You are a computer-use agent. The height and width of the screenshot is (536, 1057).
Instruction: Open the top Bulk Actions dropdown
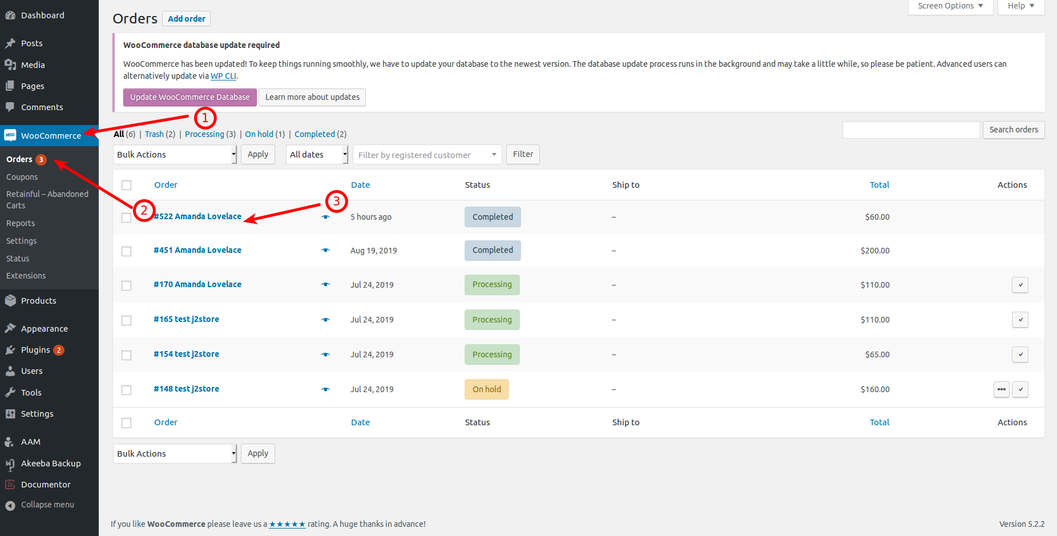[x=175, y=155]
